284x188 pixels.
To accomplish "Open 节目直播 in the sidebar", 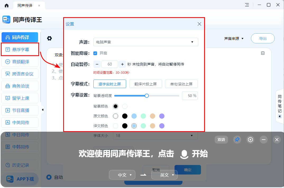I will [20, 110].
